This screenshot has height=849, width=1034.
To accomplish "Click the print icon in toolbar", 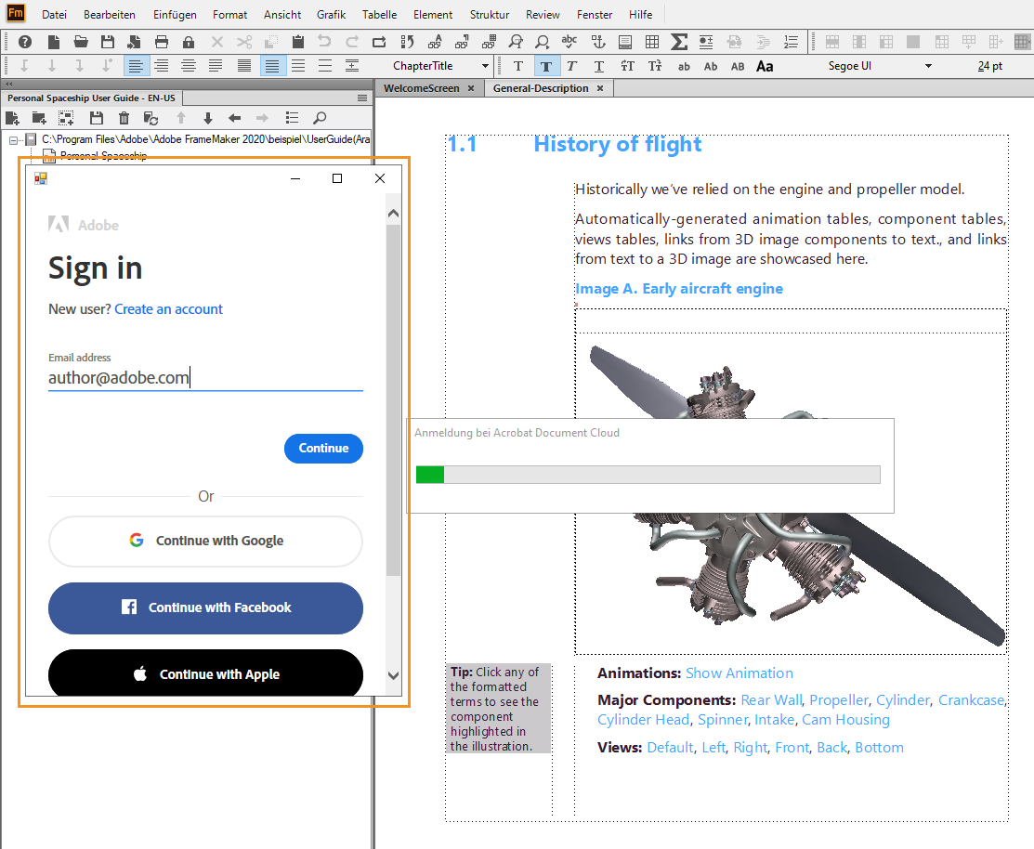I will coord(162,42).
